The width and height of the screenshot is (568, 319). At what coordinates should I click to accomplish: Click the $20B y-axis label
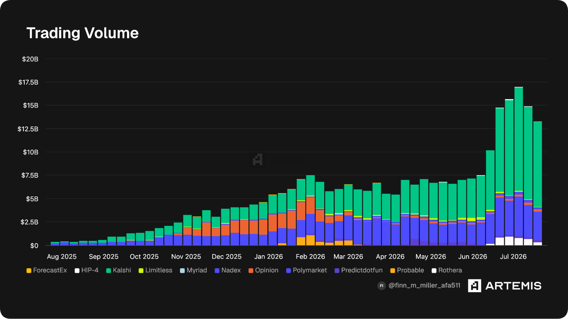pos(30,59)
